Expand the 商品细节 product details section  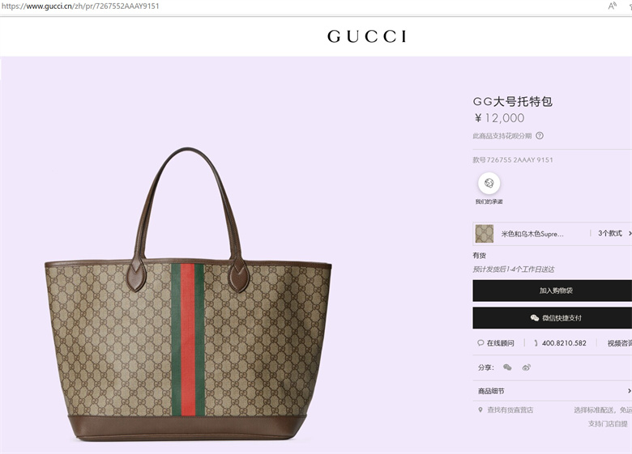tap(553, 391)
